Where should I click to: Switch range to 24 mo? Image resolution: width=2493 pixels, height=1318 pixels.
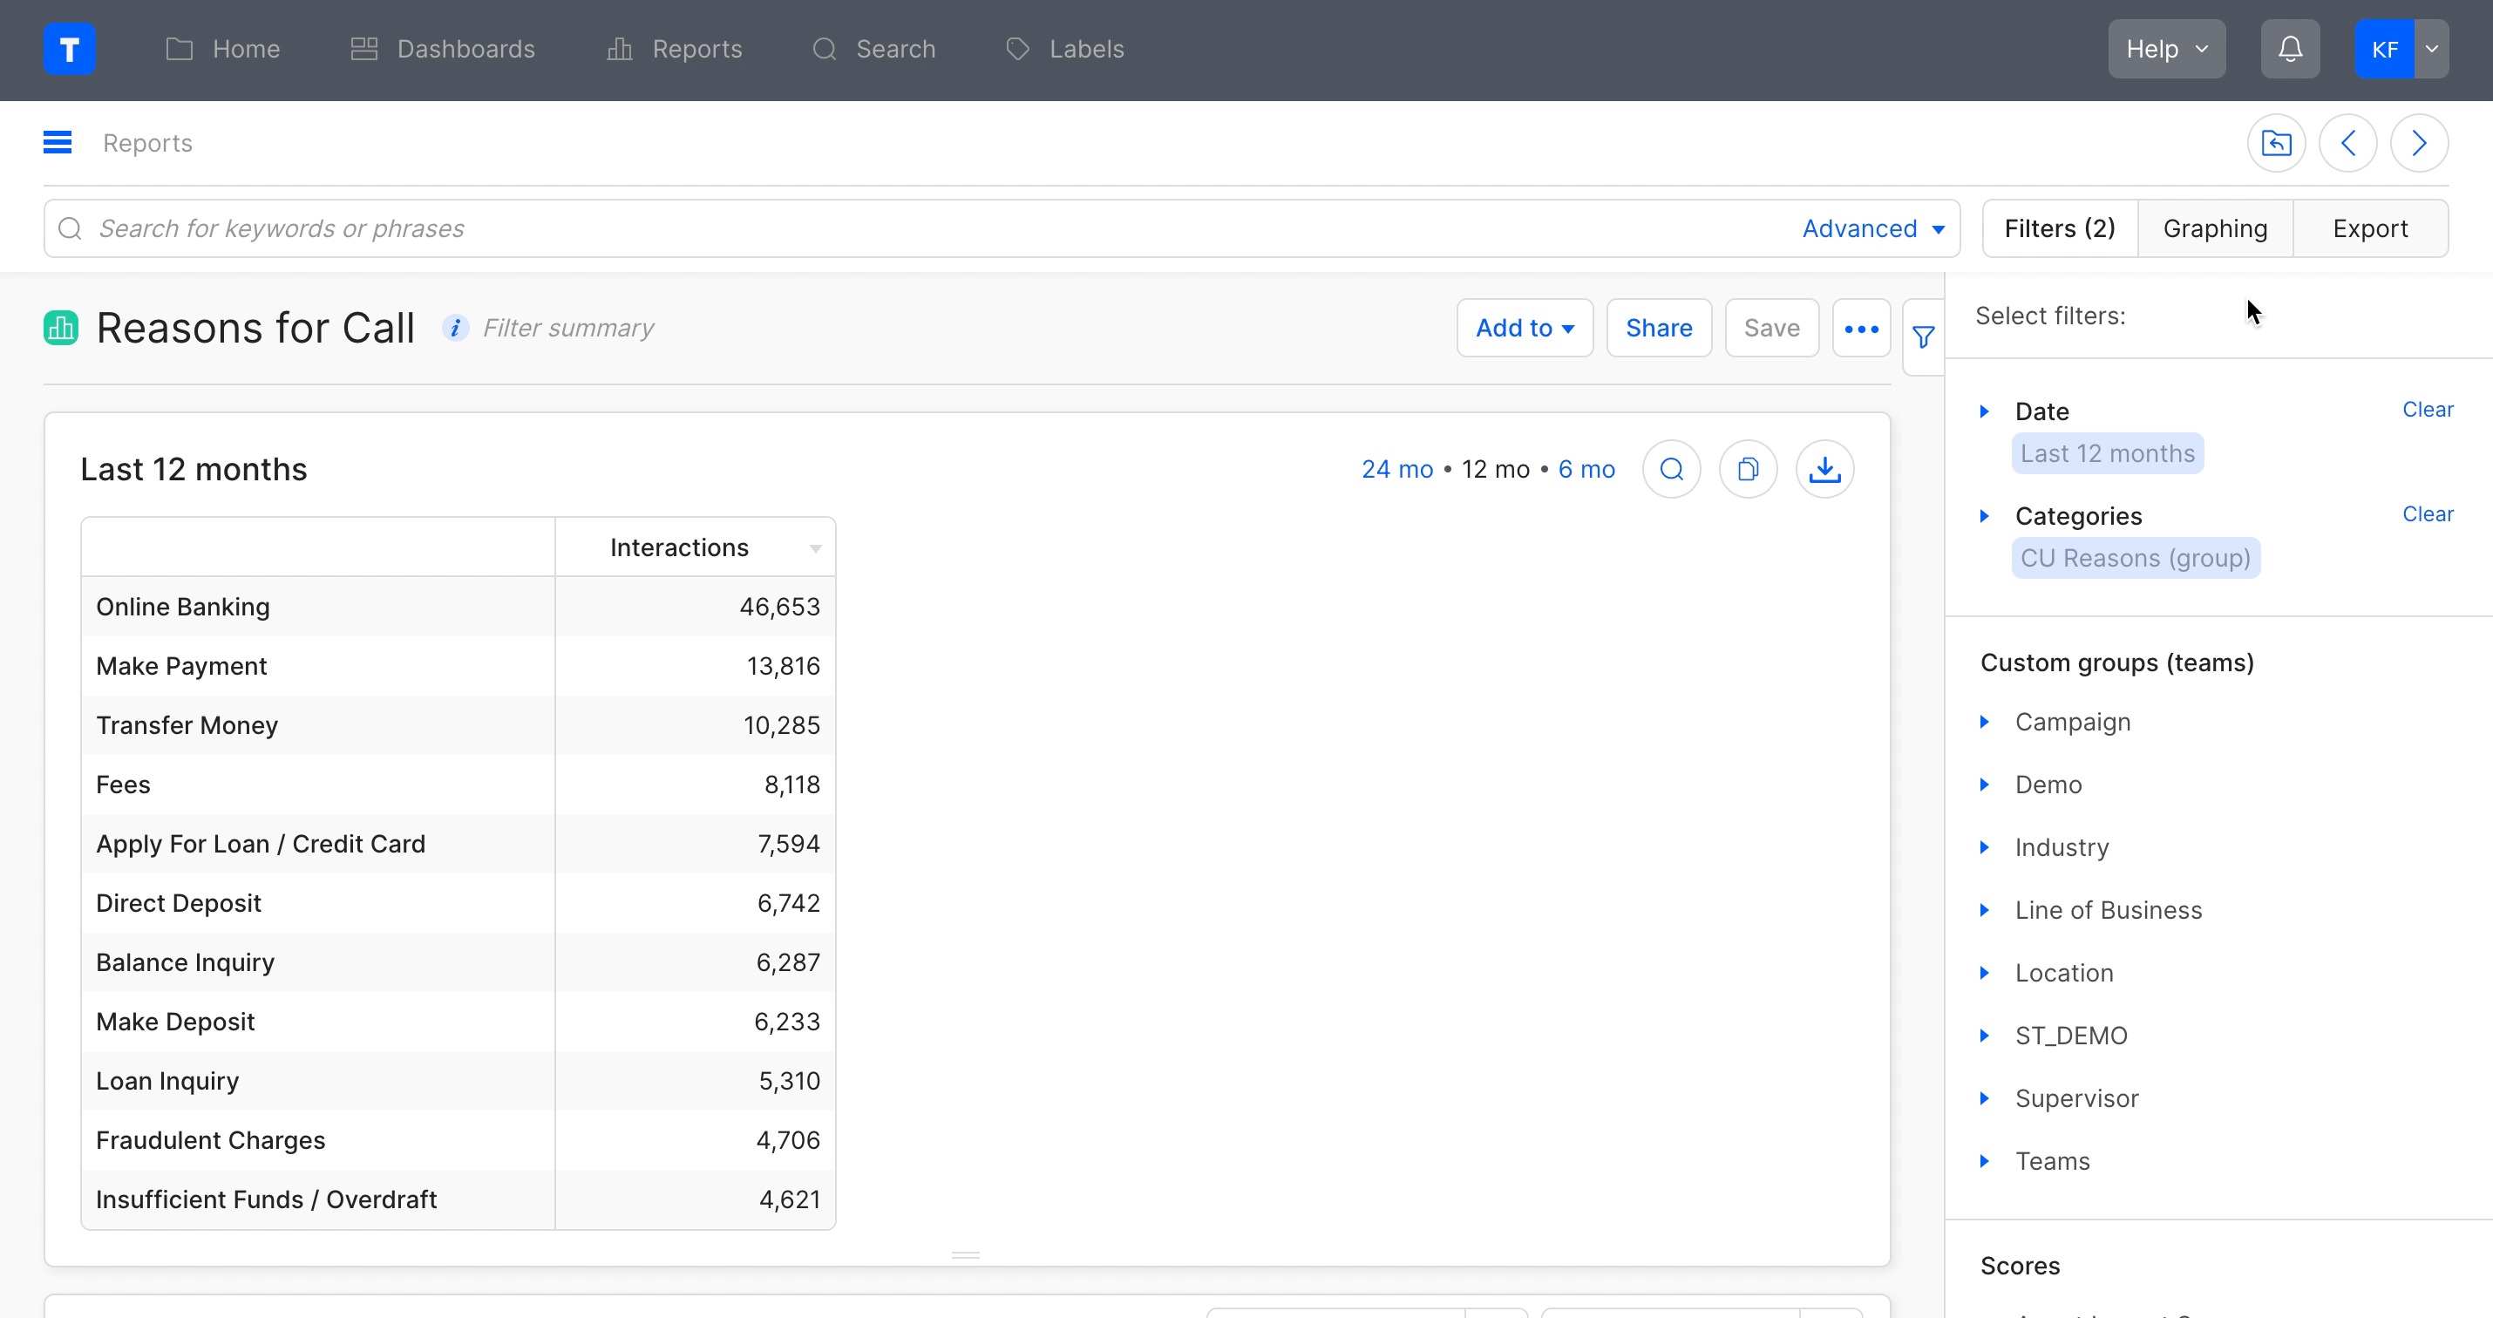tap(1396, 469)
